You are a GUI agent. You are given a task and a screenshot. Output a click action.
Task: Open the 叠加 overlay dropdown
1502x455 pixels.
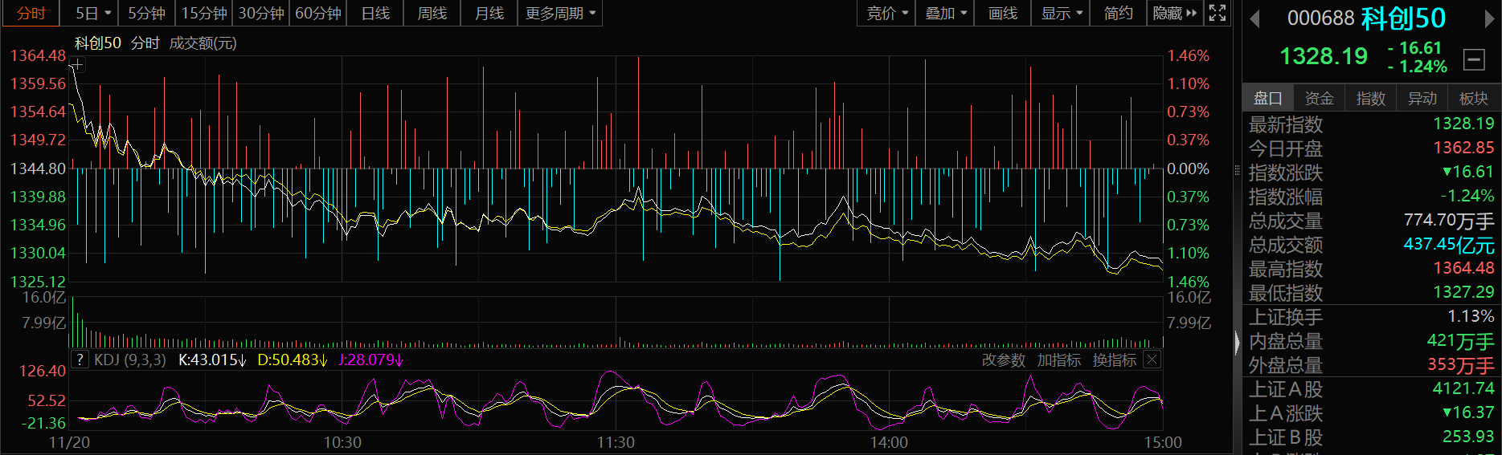point(945,14)
